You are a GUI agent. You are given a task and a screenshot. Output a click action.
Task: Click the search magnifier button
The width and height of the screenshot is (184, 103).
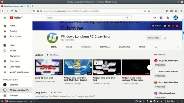(x=127, y=18)
